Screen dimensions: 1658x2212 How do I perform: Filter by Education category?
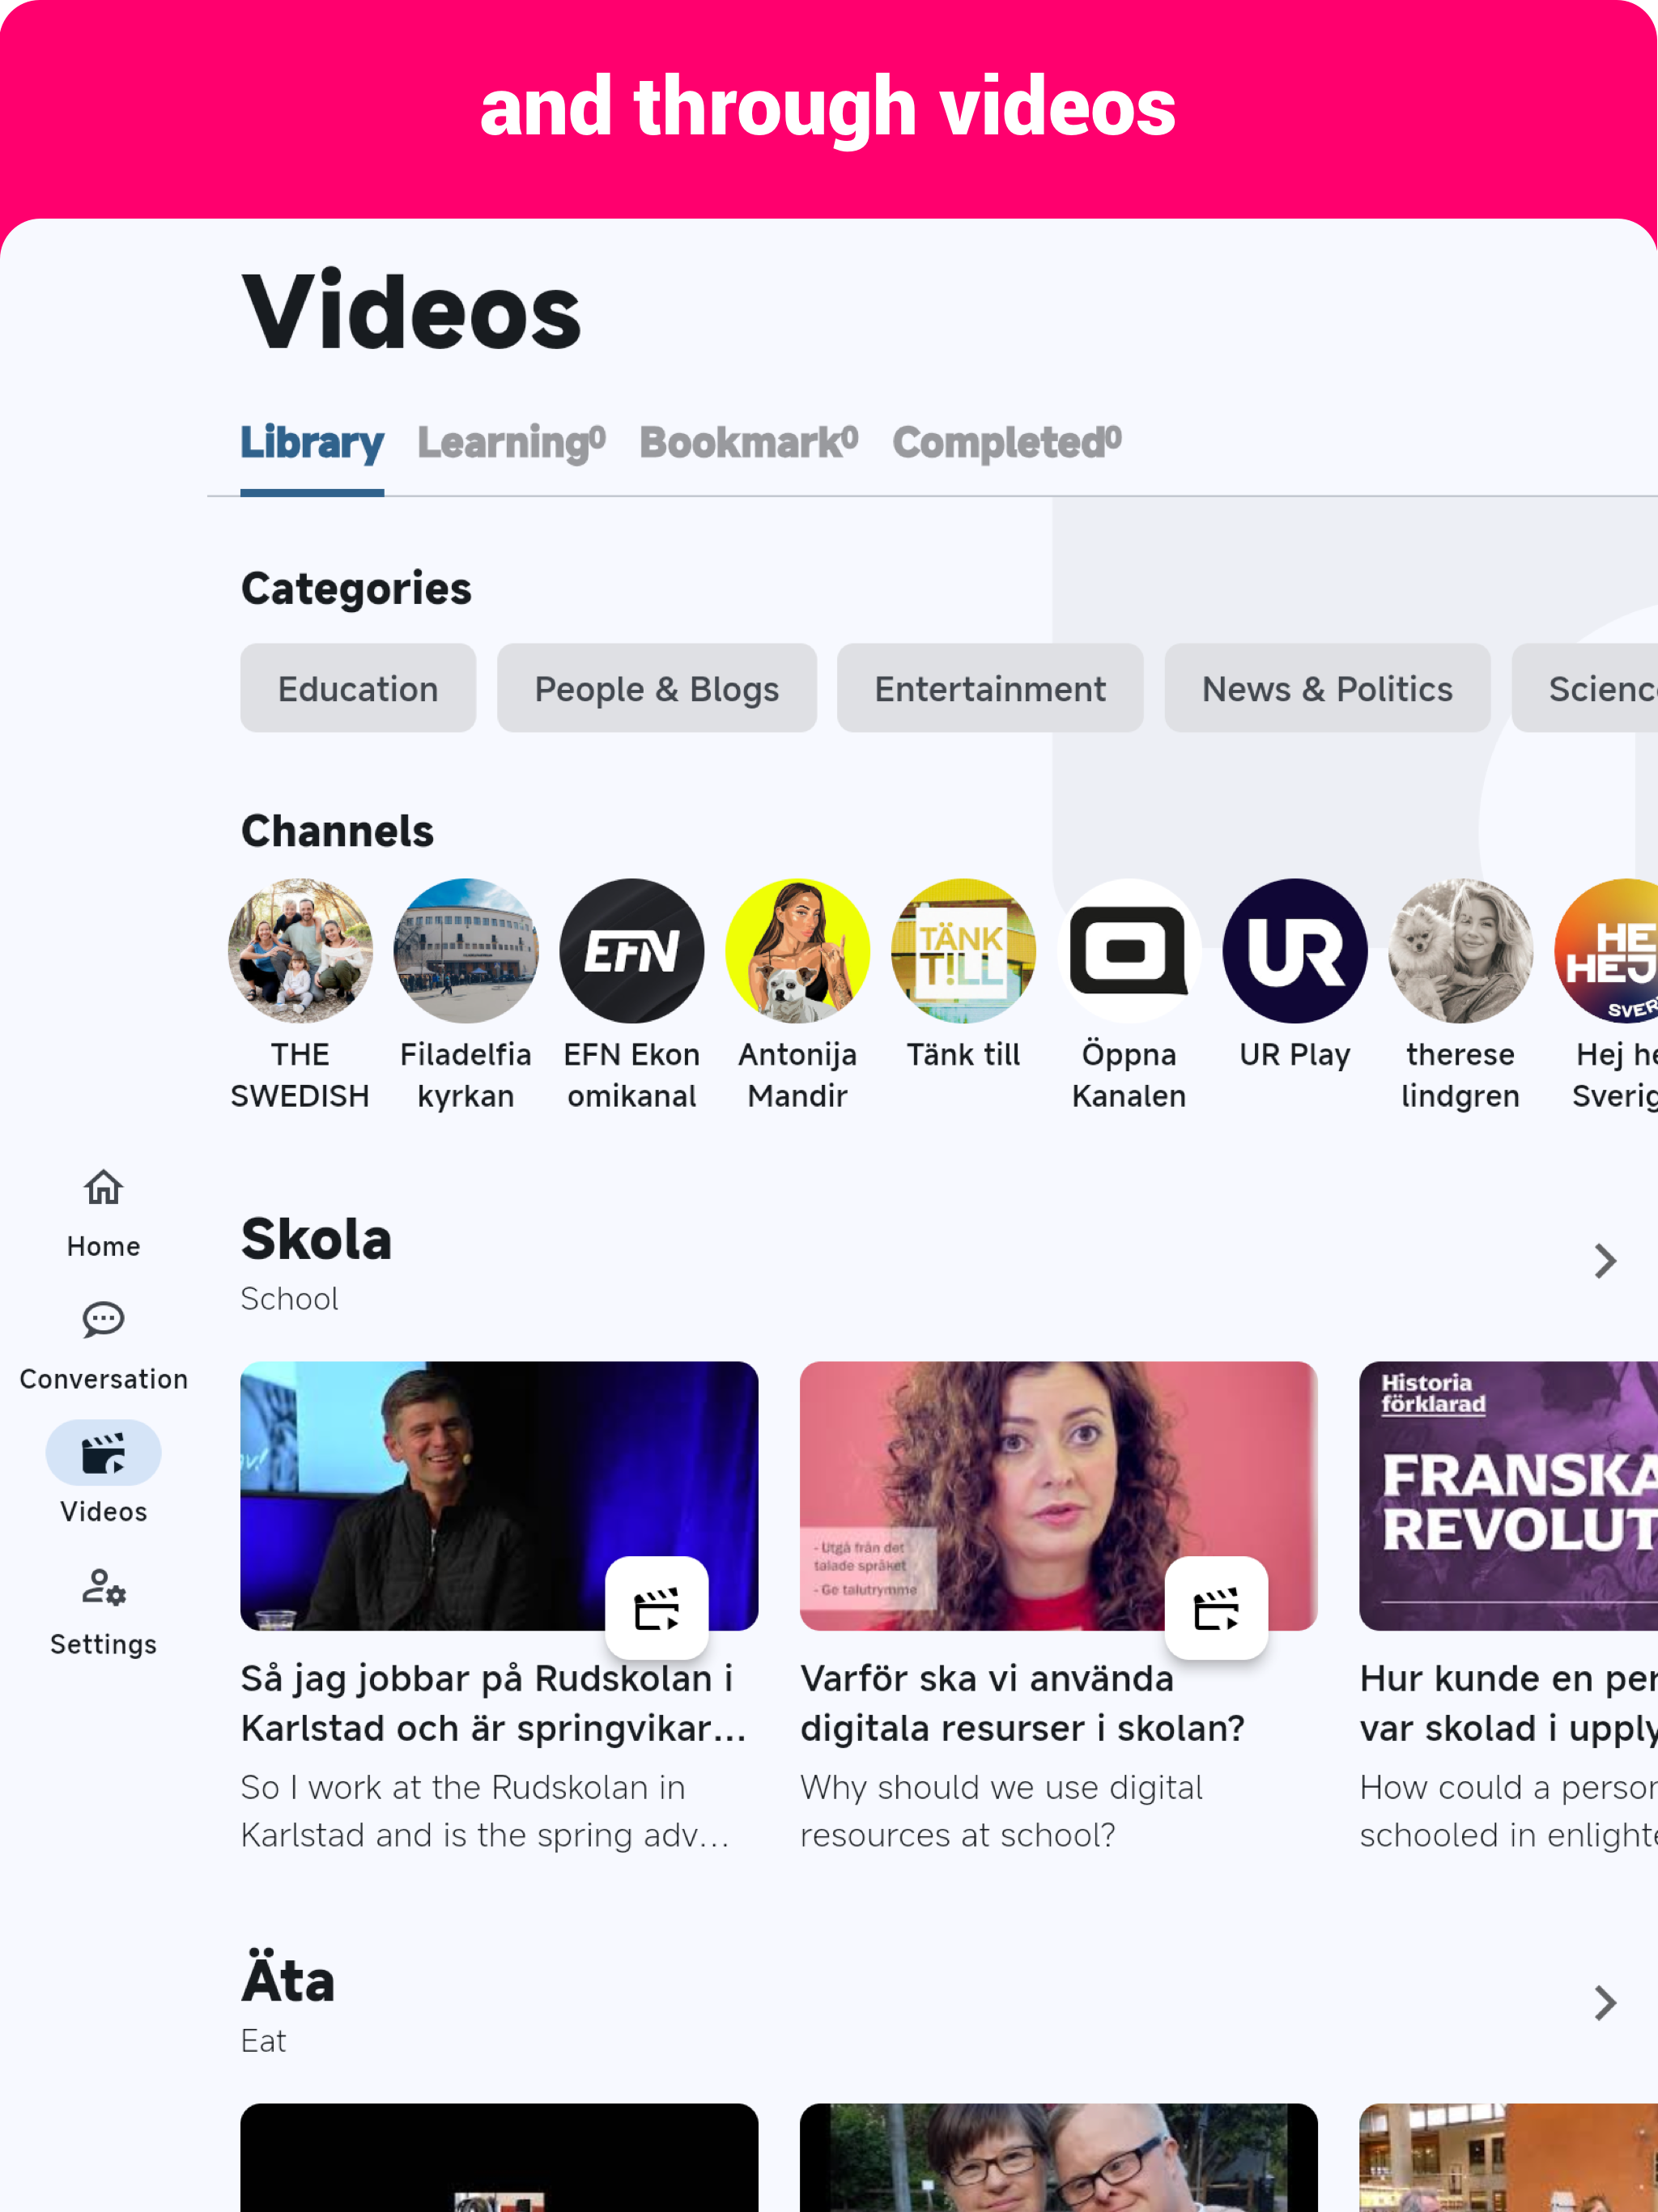[358, 688]
